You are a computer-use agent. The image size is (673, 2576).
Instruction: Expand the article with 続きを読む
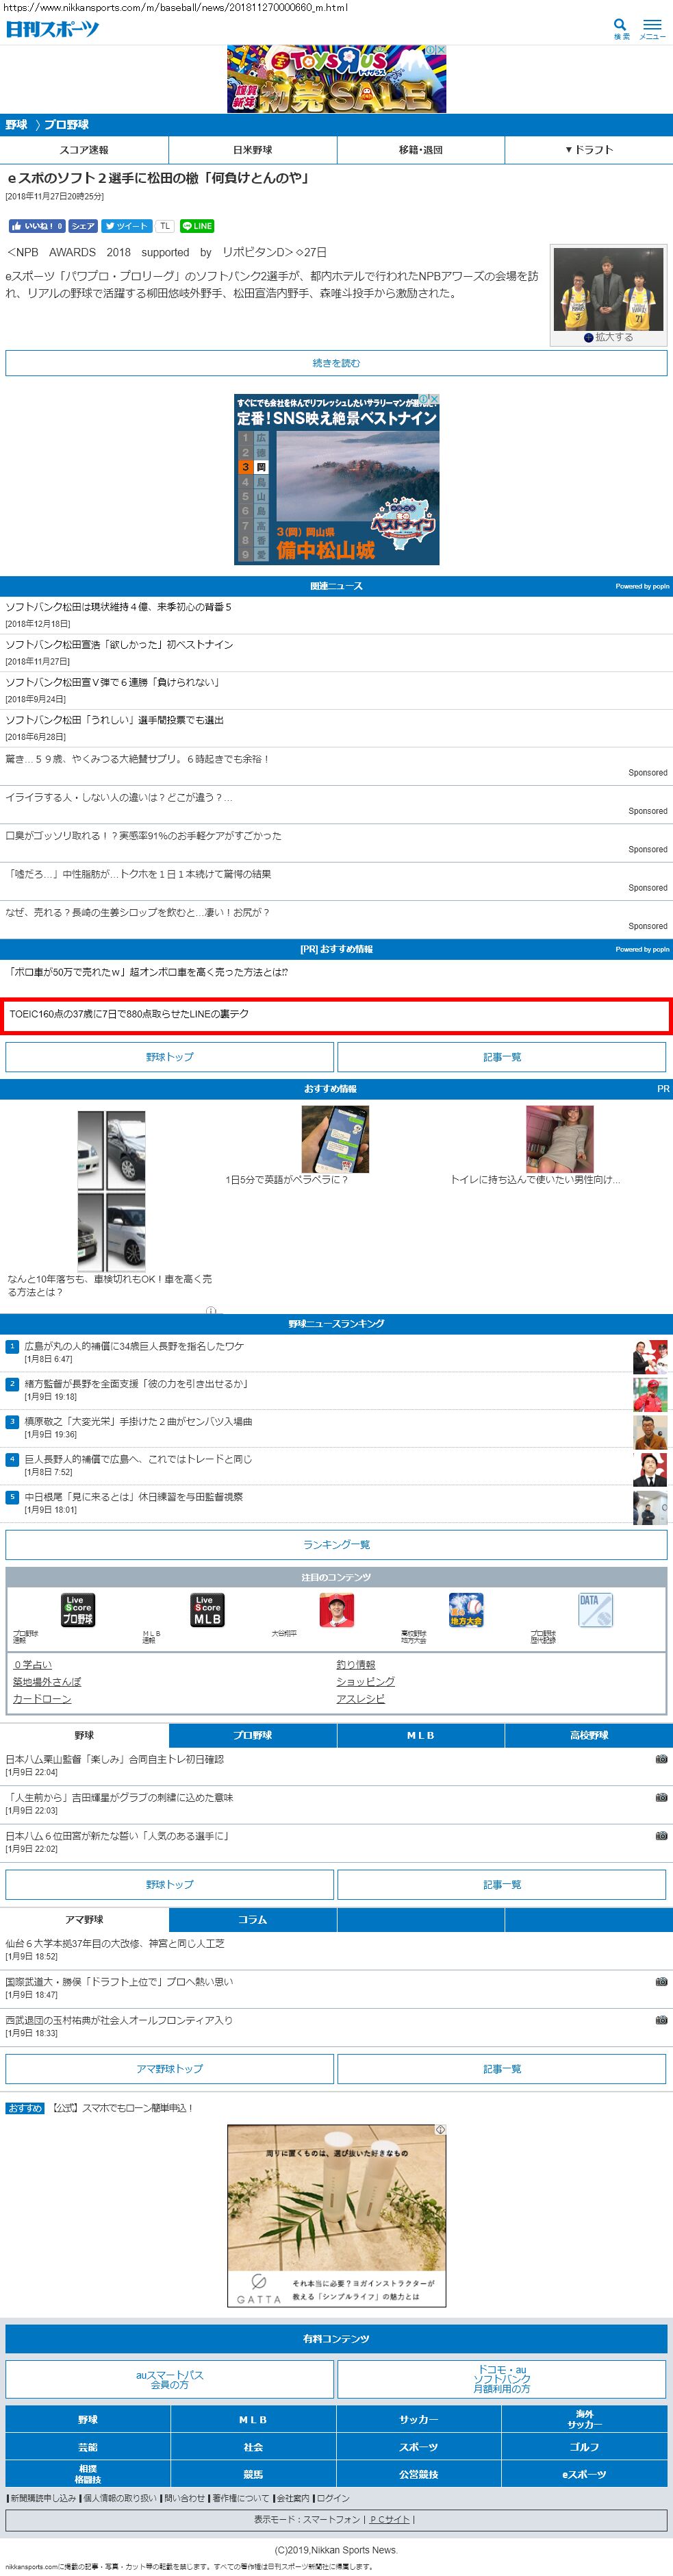[x=336, y=363]
